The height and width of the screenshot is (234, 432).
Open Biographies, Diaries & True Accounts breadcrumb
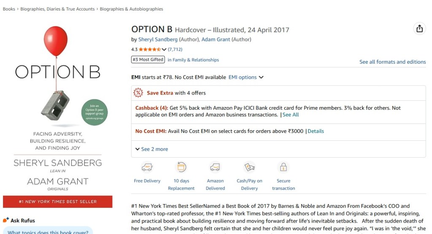point(59,9)
